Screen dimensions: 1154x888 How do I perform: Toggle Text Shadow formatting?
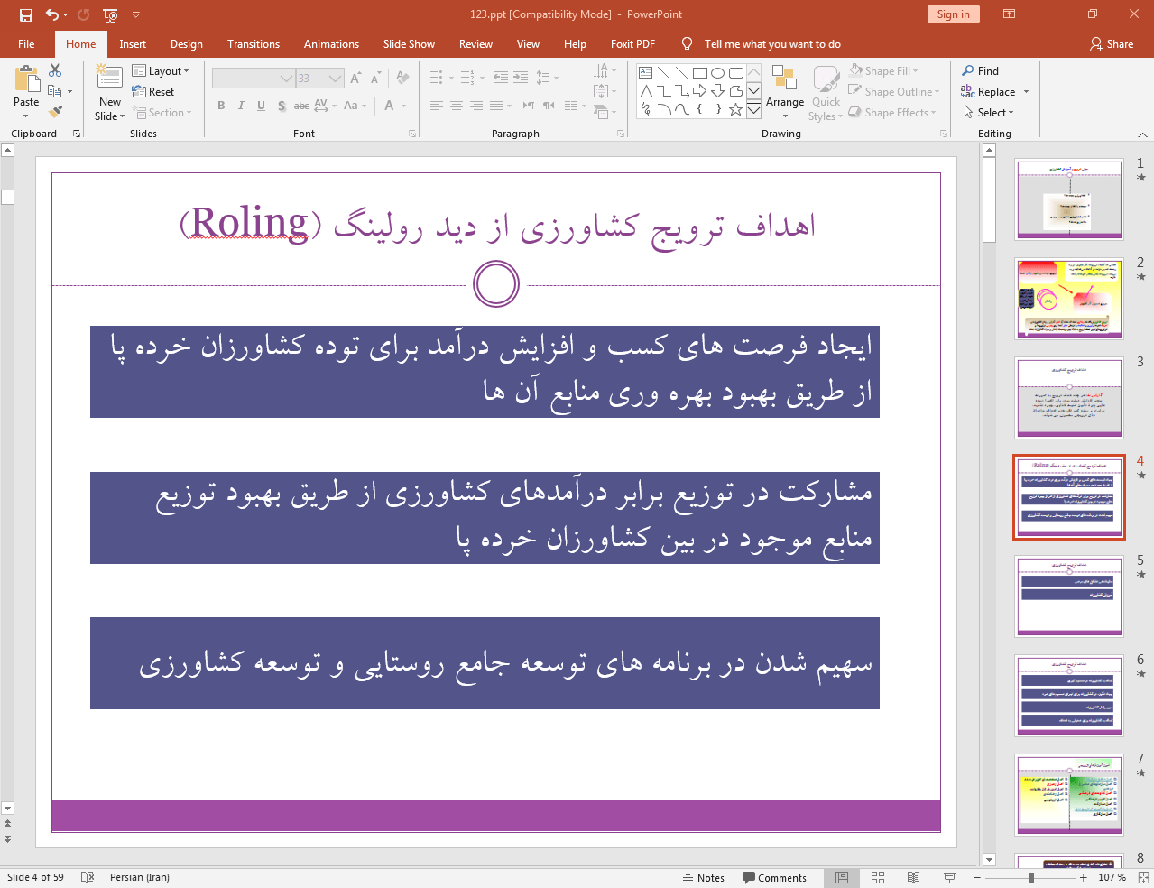coord(282,106)
